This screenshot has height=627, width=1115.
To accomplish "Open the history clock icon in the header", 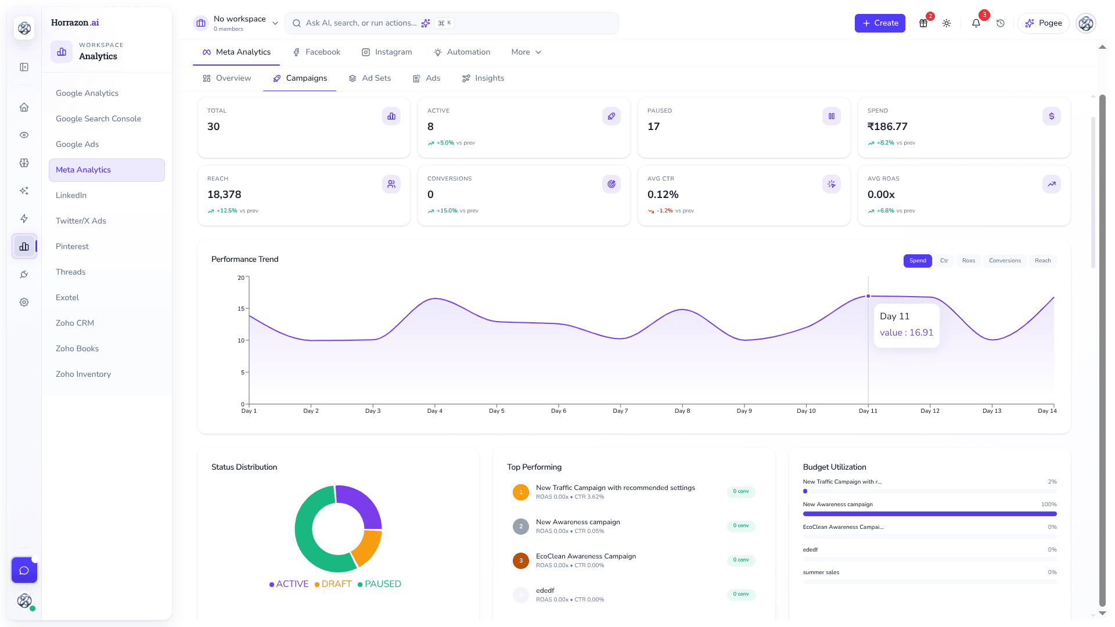I will point(1001,23).
